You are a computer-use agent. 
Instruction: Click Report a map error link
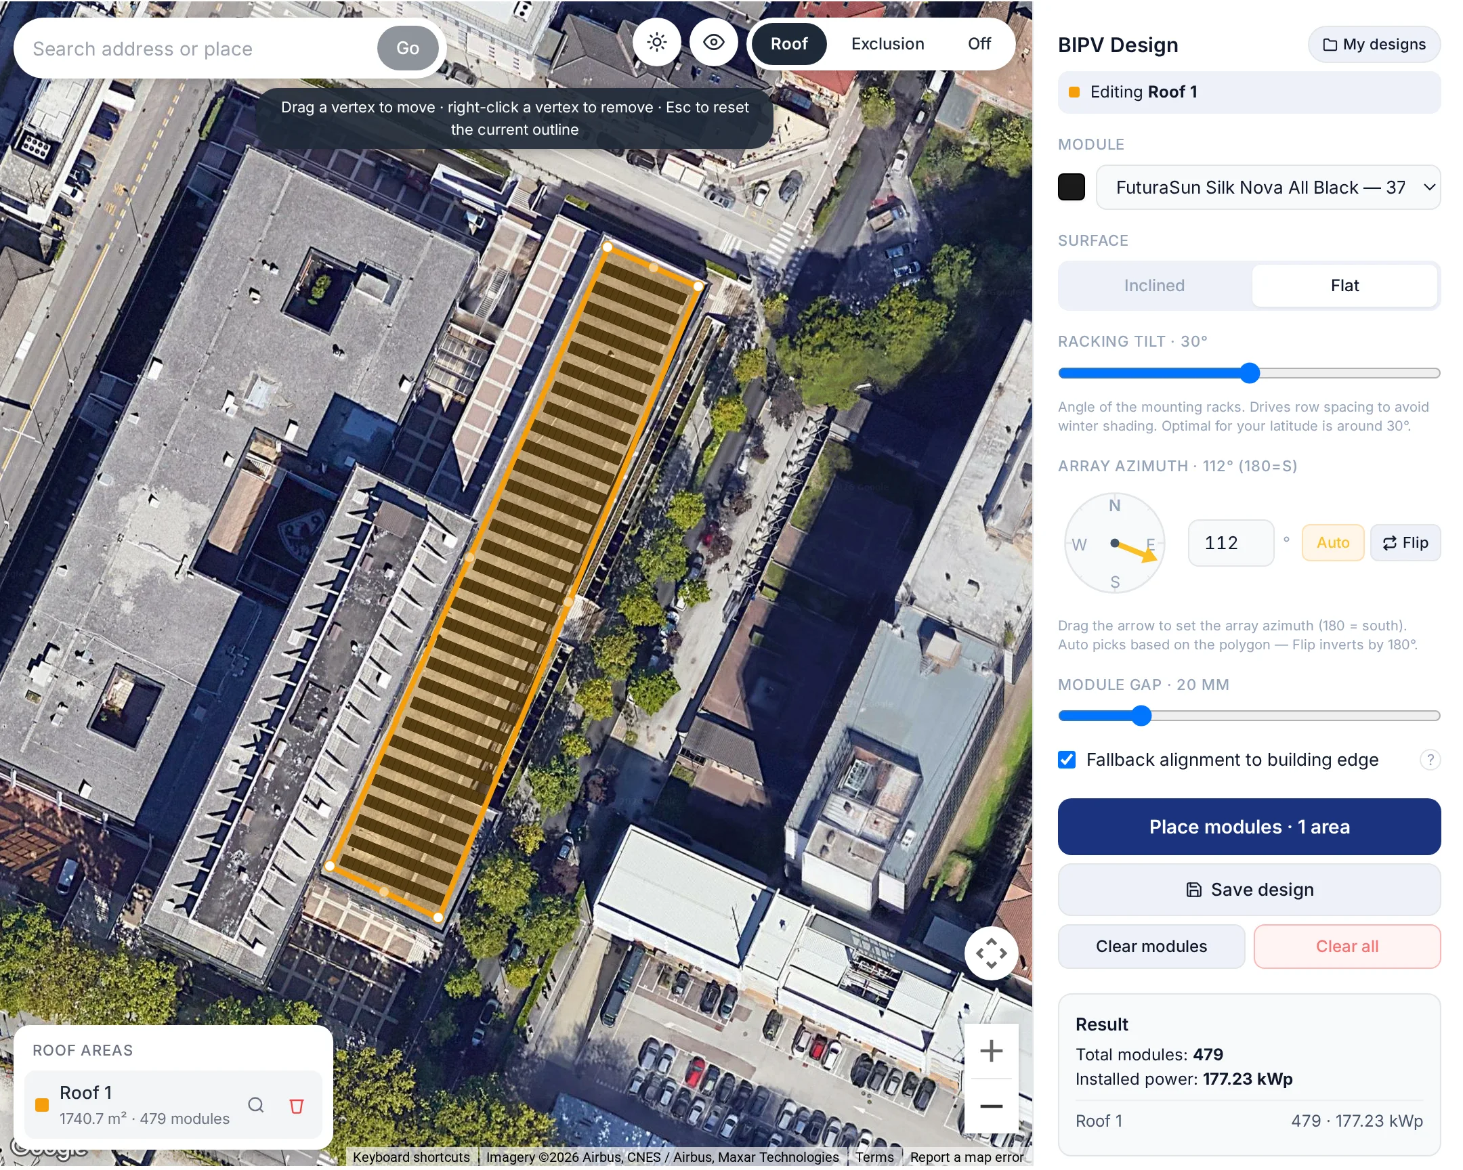click(x=967, y=1157)
